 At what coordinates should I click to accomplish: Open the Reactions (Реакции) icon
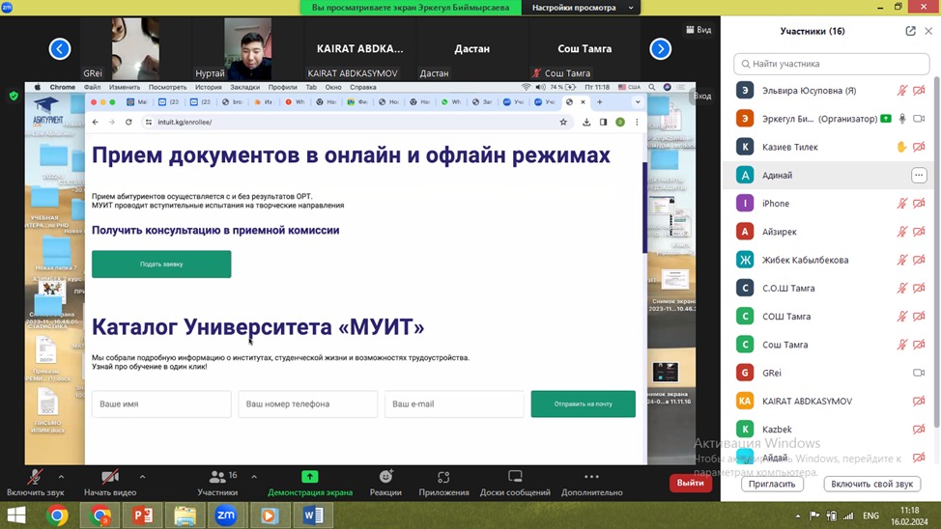[385, 484]
